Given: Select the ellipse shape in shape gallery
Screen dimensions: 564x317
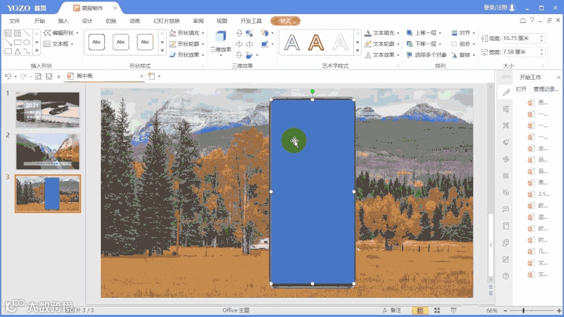Looking at the screenshot, I should coord(27,42).
